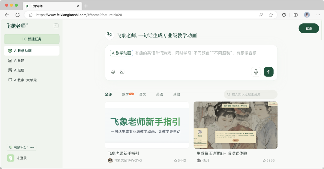Click the mascot icon beside headline

(x=109, y=35)
